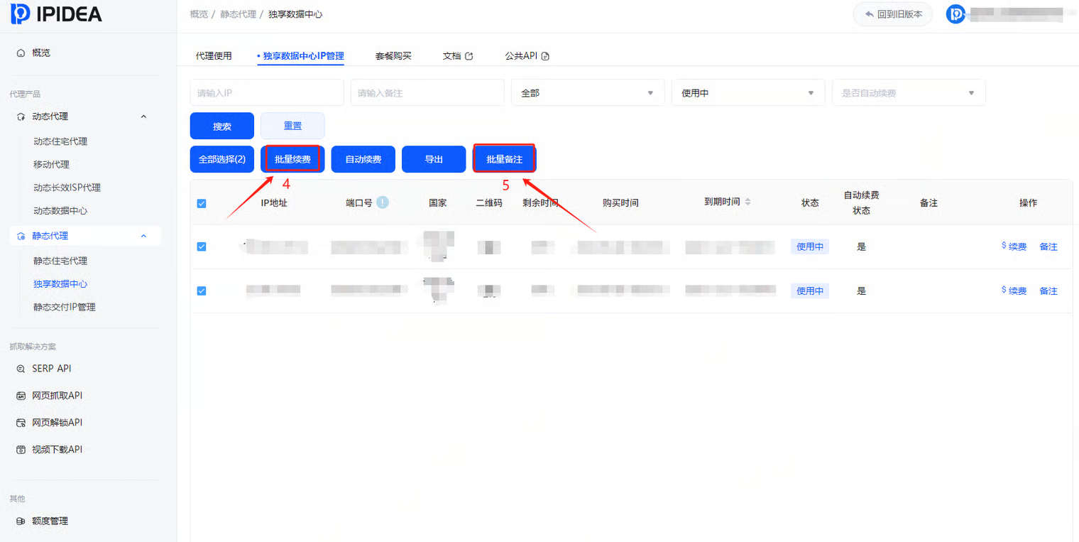The height and width of the screenshot is (542, 1079).
Task: Uncheck the second IP row checkbox
Action: coord(202,291)
